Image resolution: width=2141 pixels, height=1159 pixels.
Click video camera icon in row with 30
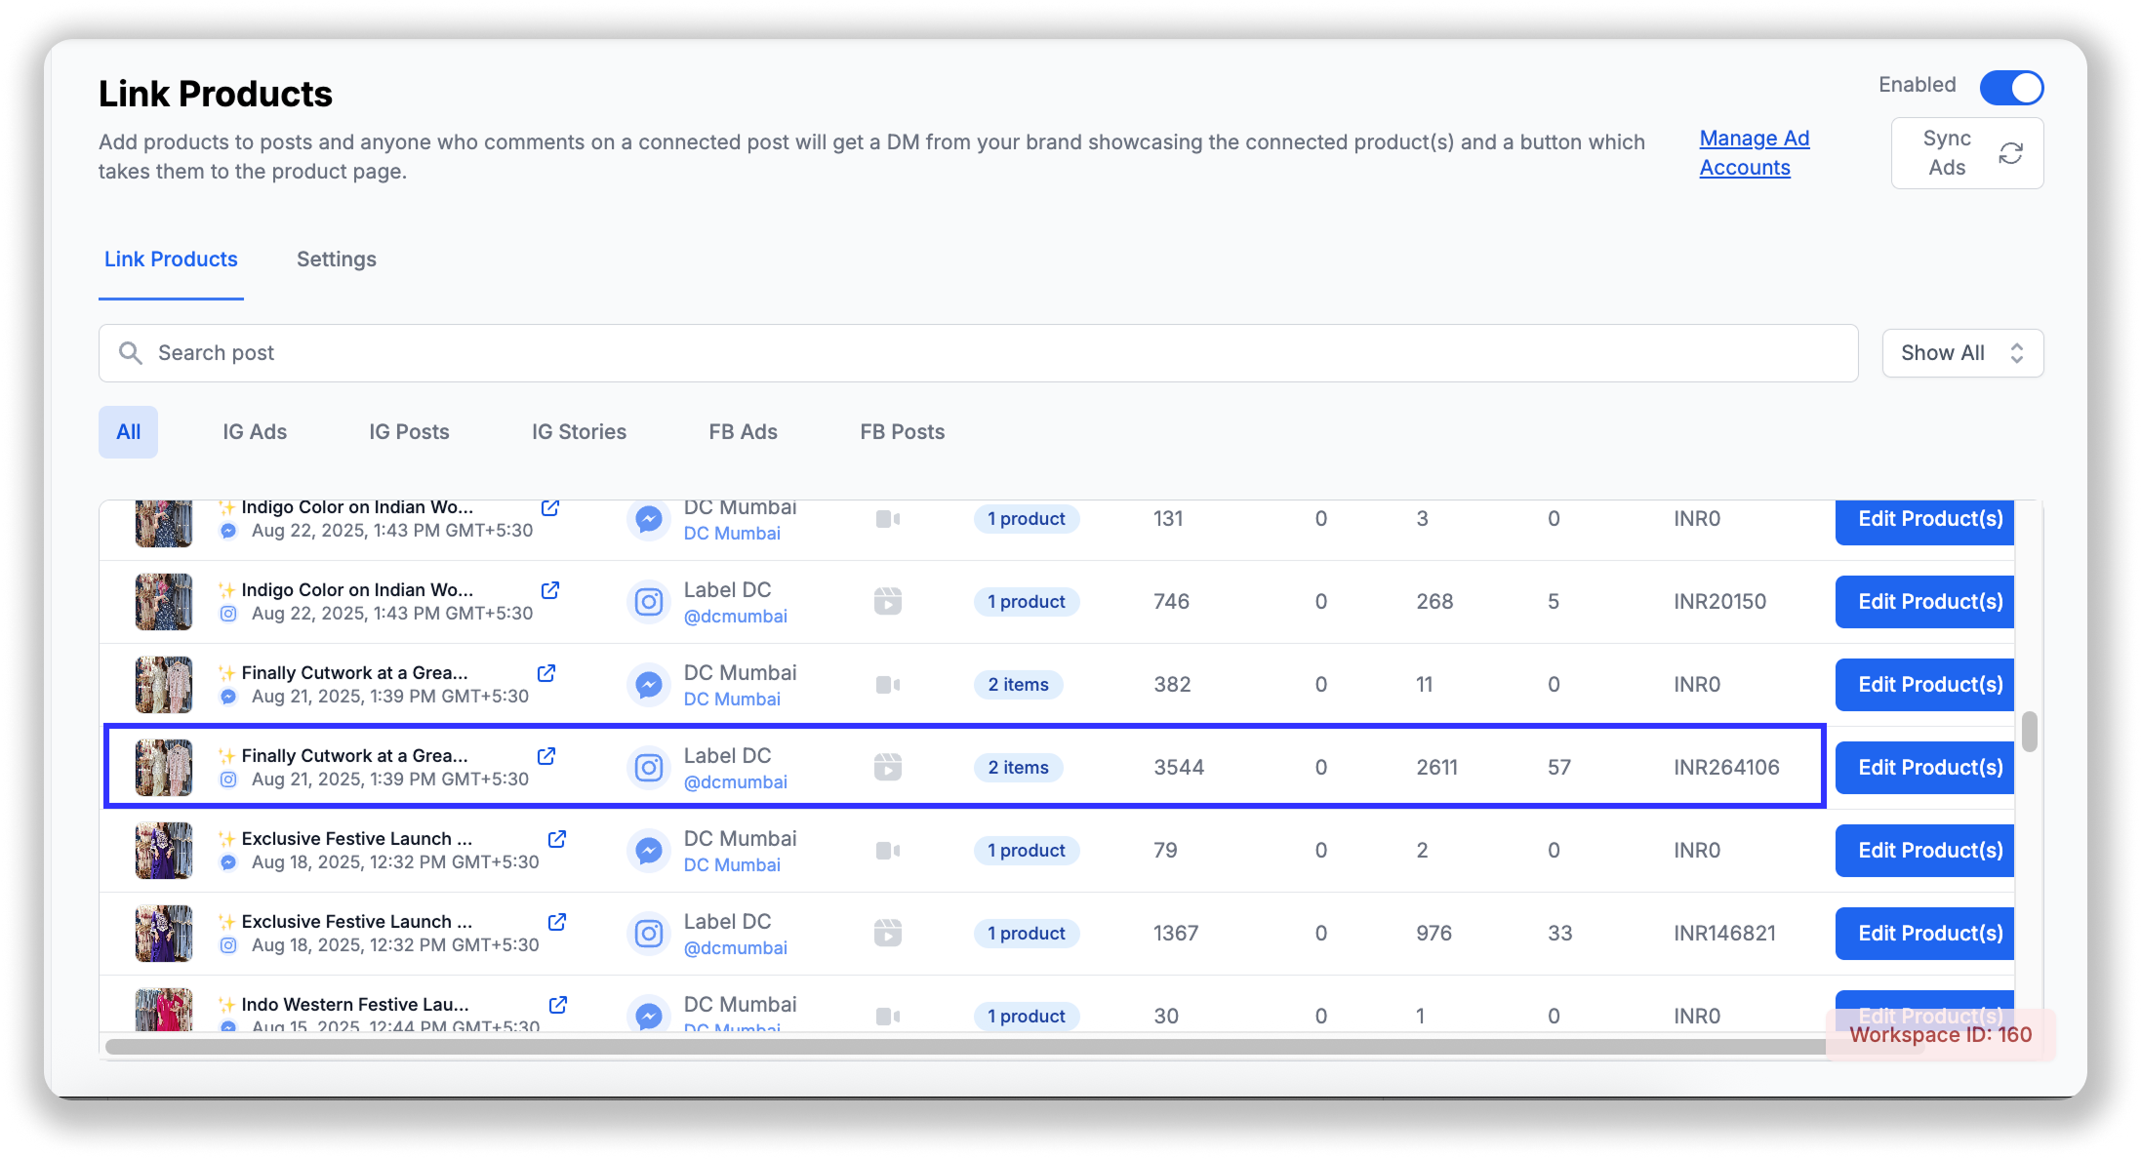888,1017
